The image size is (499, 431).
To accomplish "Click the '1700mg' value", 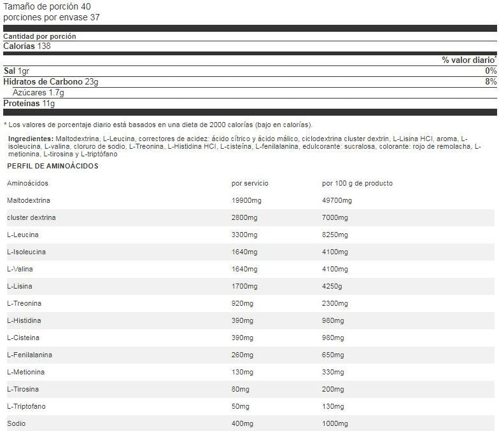I will point(244,286).
